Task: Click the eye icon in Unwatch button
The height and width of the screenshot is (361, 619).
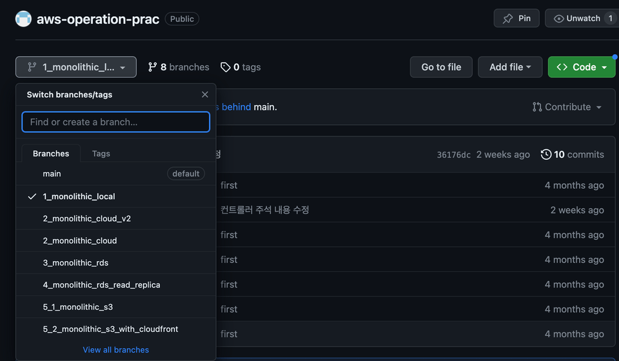Action: coord(558,19)
